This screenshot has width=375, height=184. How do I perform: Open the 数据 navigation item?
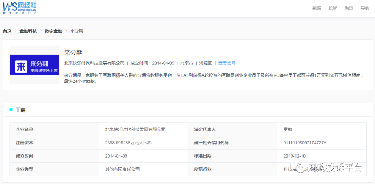(317, 8)
